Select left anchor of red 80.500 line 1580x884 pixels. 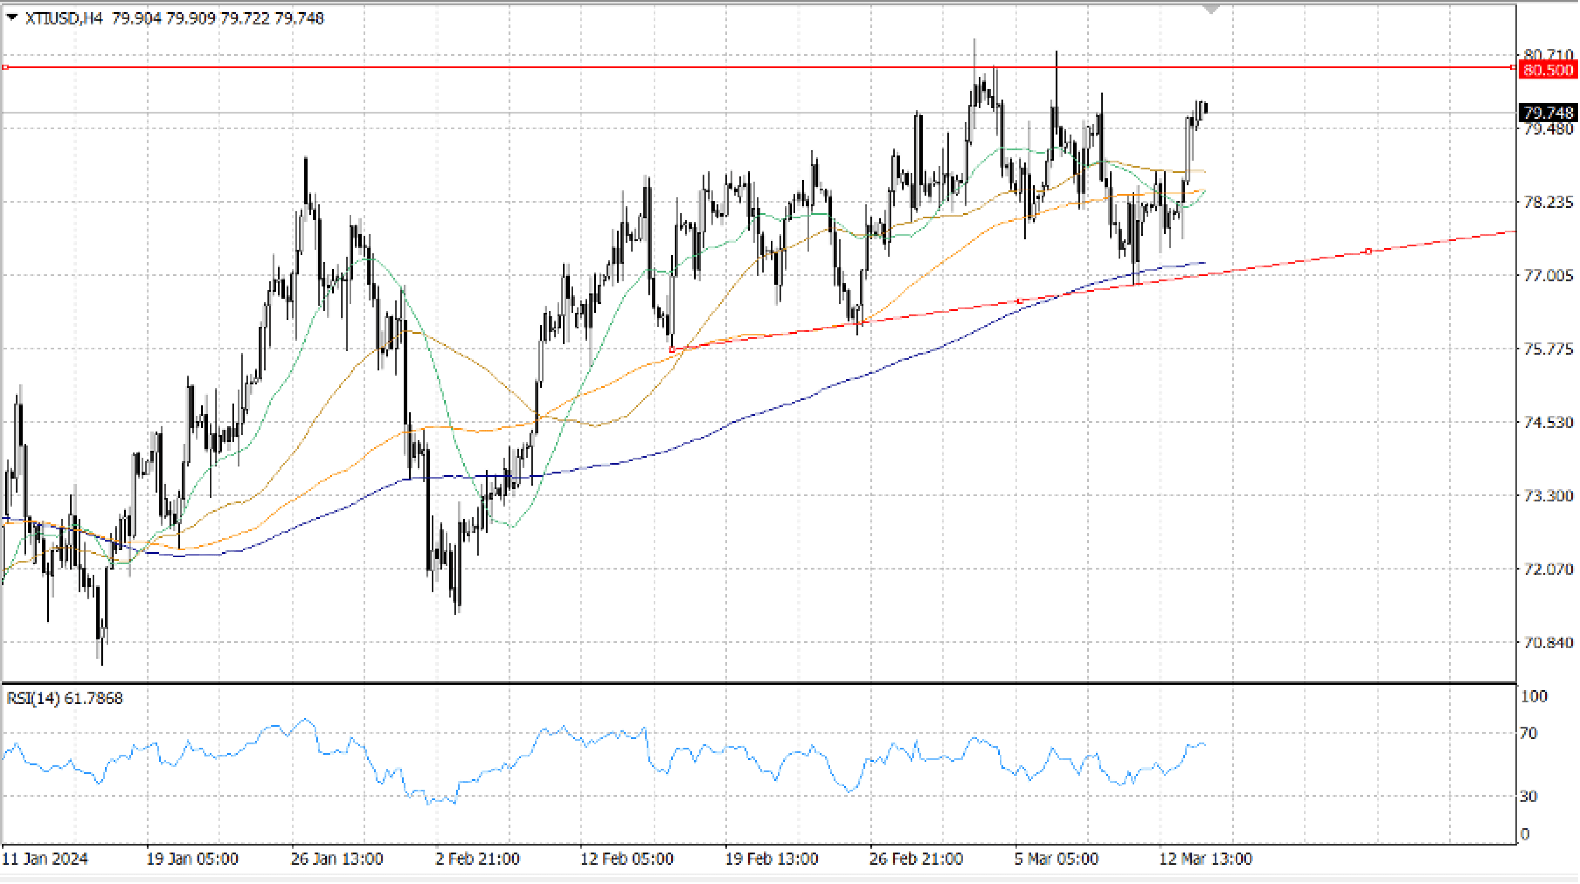pyautogui.click(x=6, y=67)
